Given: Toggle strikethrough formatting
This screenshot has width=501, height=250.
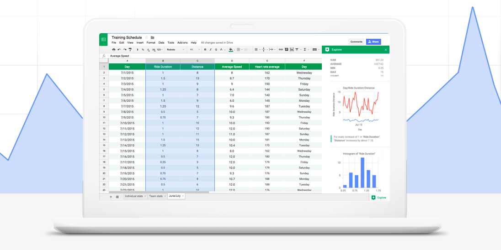Looking at the screenshot, I should (216, 50).
